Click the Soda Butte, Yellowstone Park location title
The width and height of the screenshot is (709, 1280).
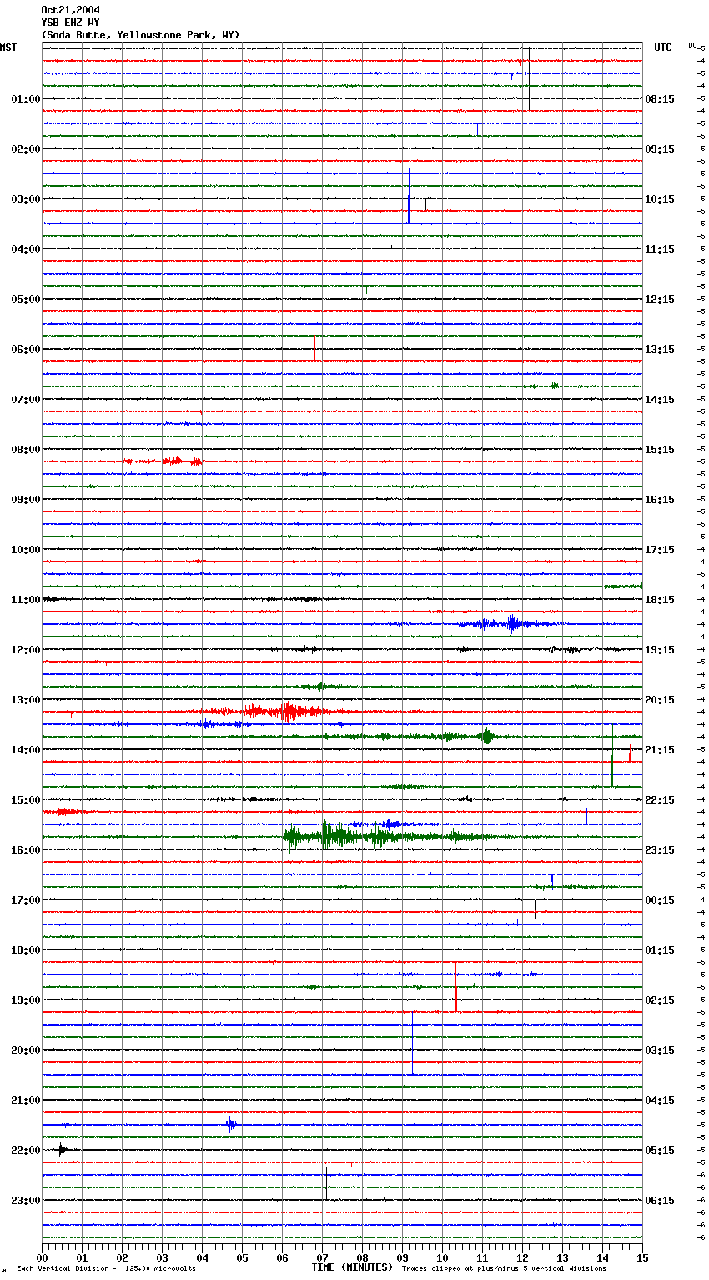pos(140,35)
